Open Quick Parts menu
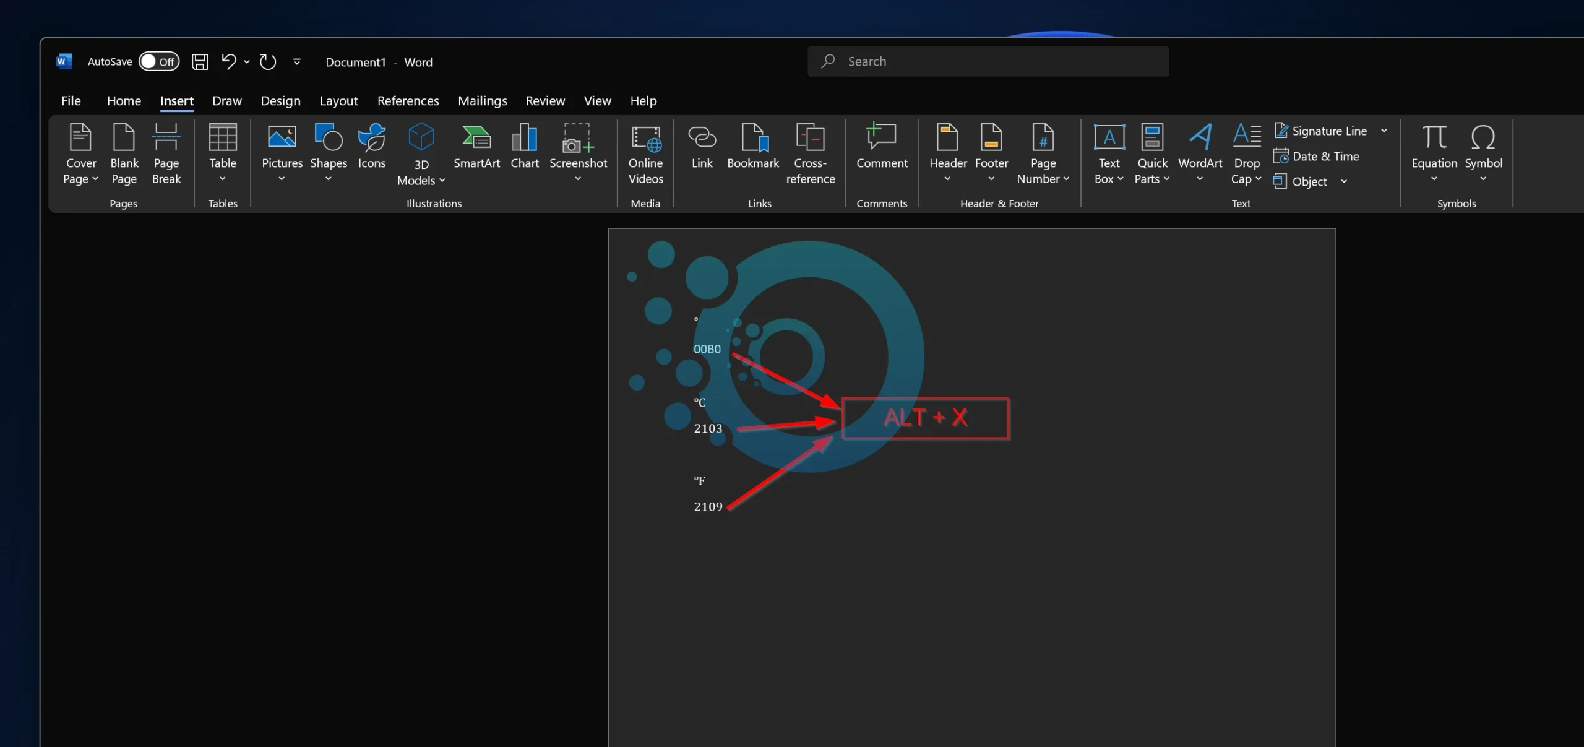The image size is (1584, 747). pos(1151,153)
